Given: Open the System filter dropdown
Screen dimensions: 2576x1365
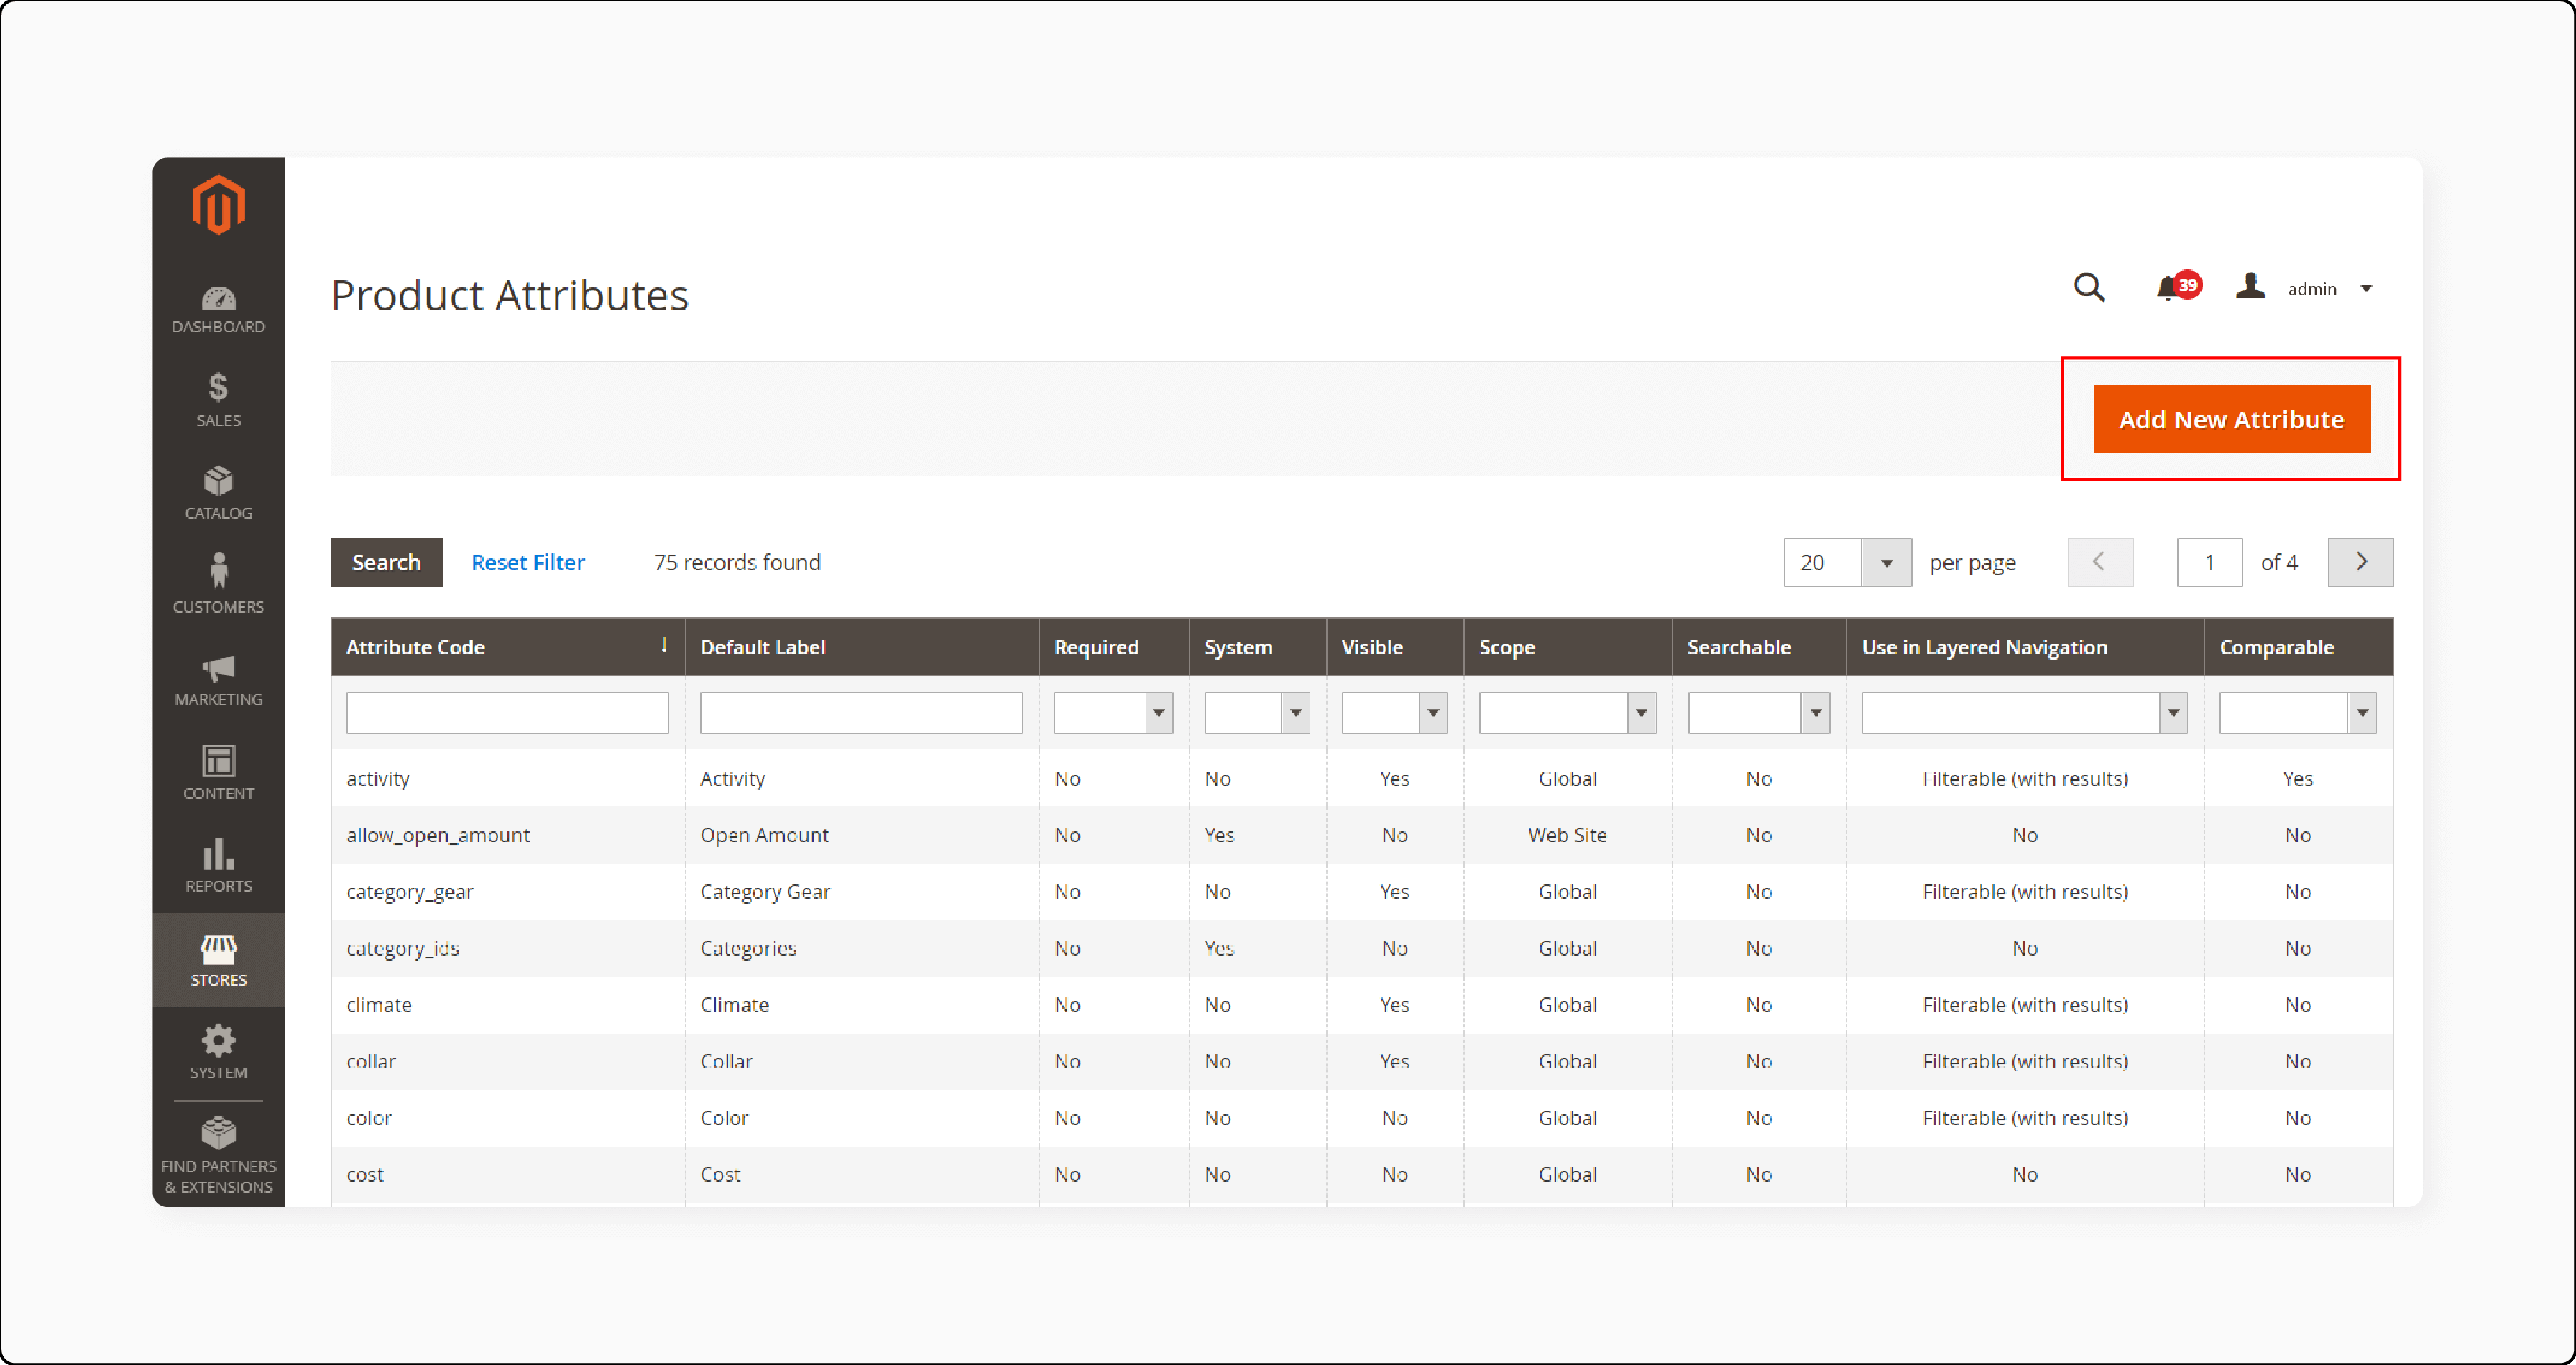Looking at the screenshot, I should (1257, 713).
